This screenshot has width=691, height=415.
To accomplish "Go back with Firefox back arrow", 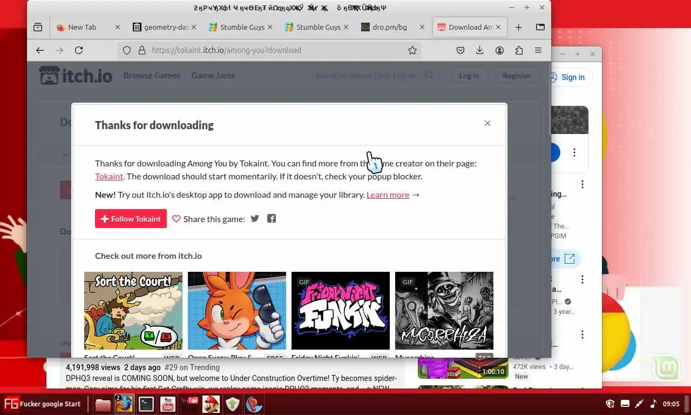I will coord(40,50).
